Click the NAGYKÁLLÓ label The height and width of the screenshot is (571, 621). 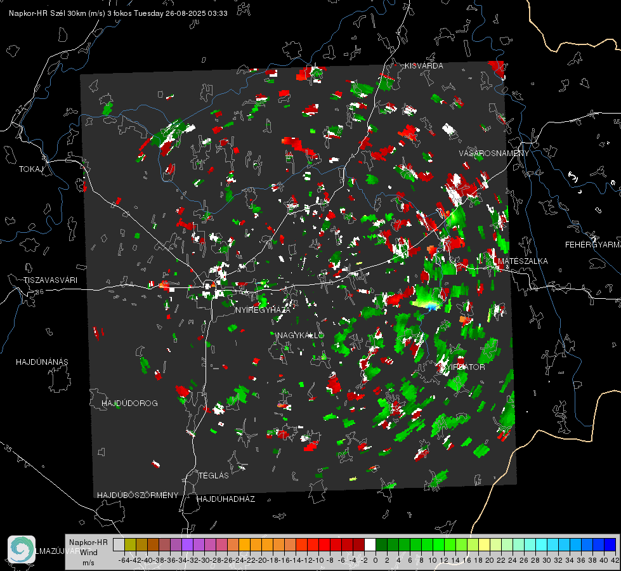[301, 336]
